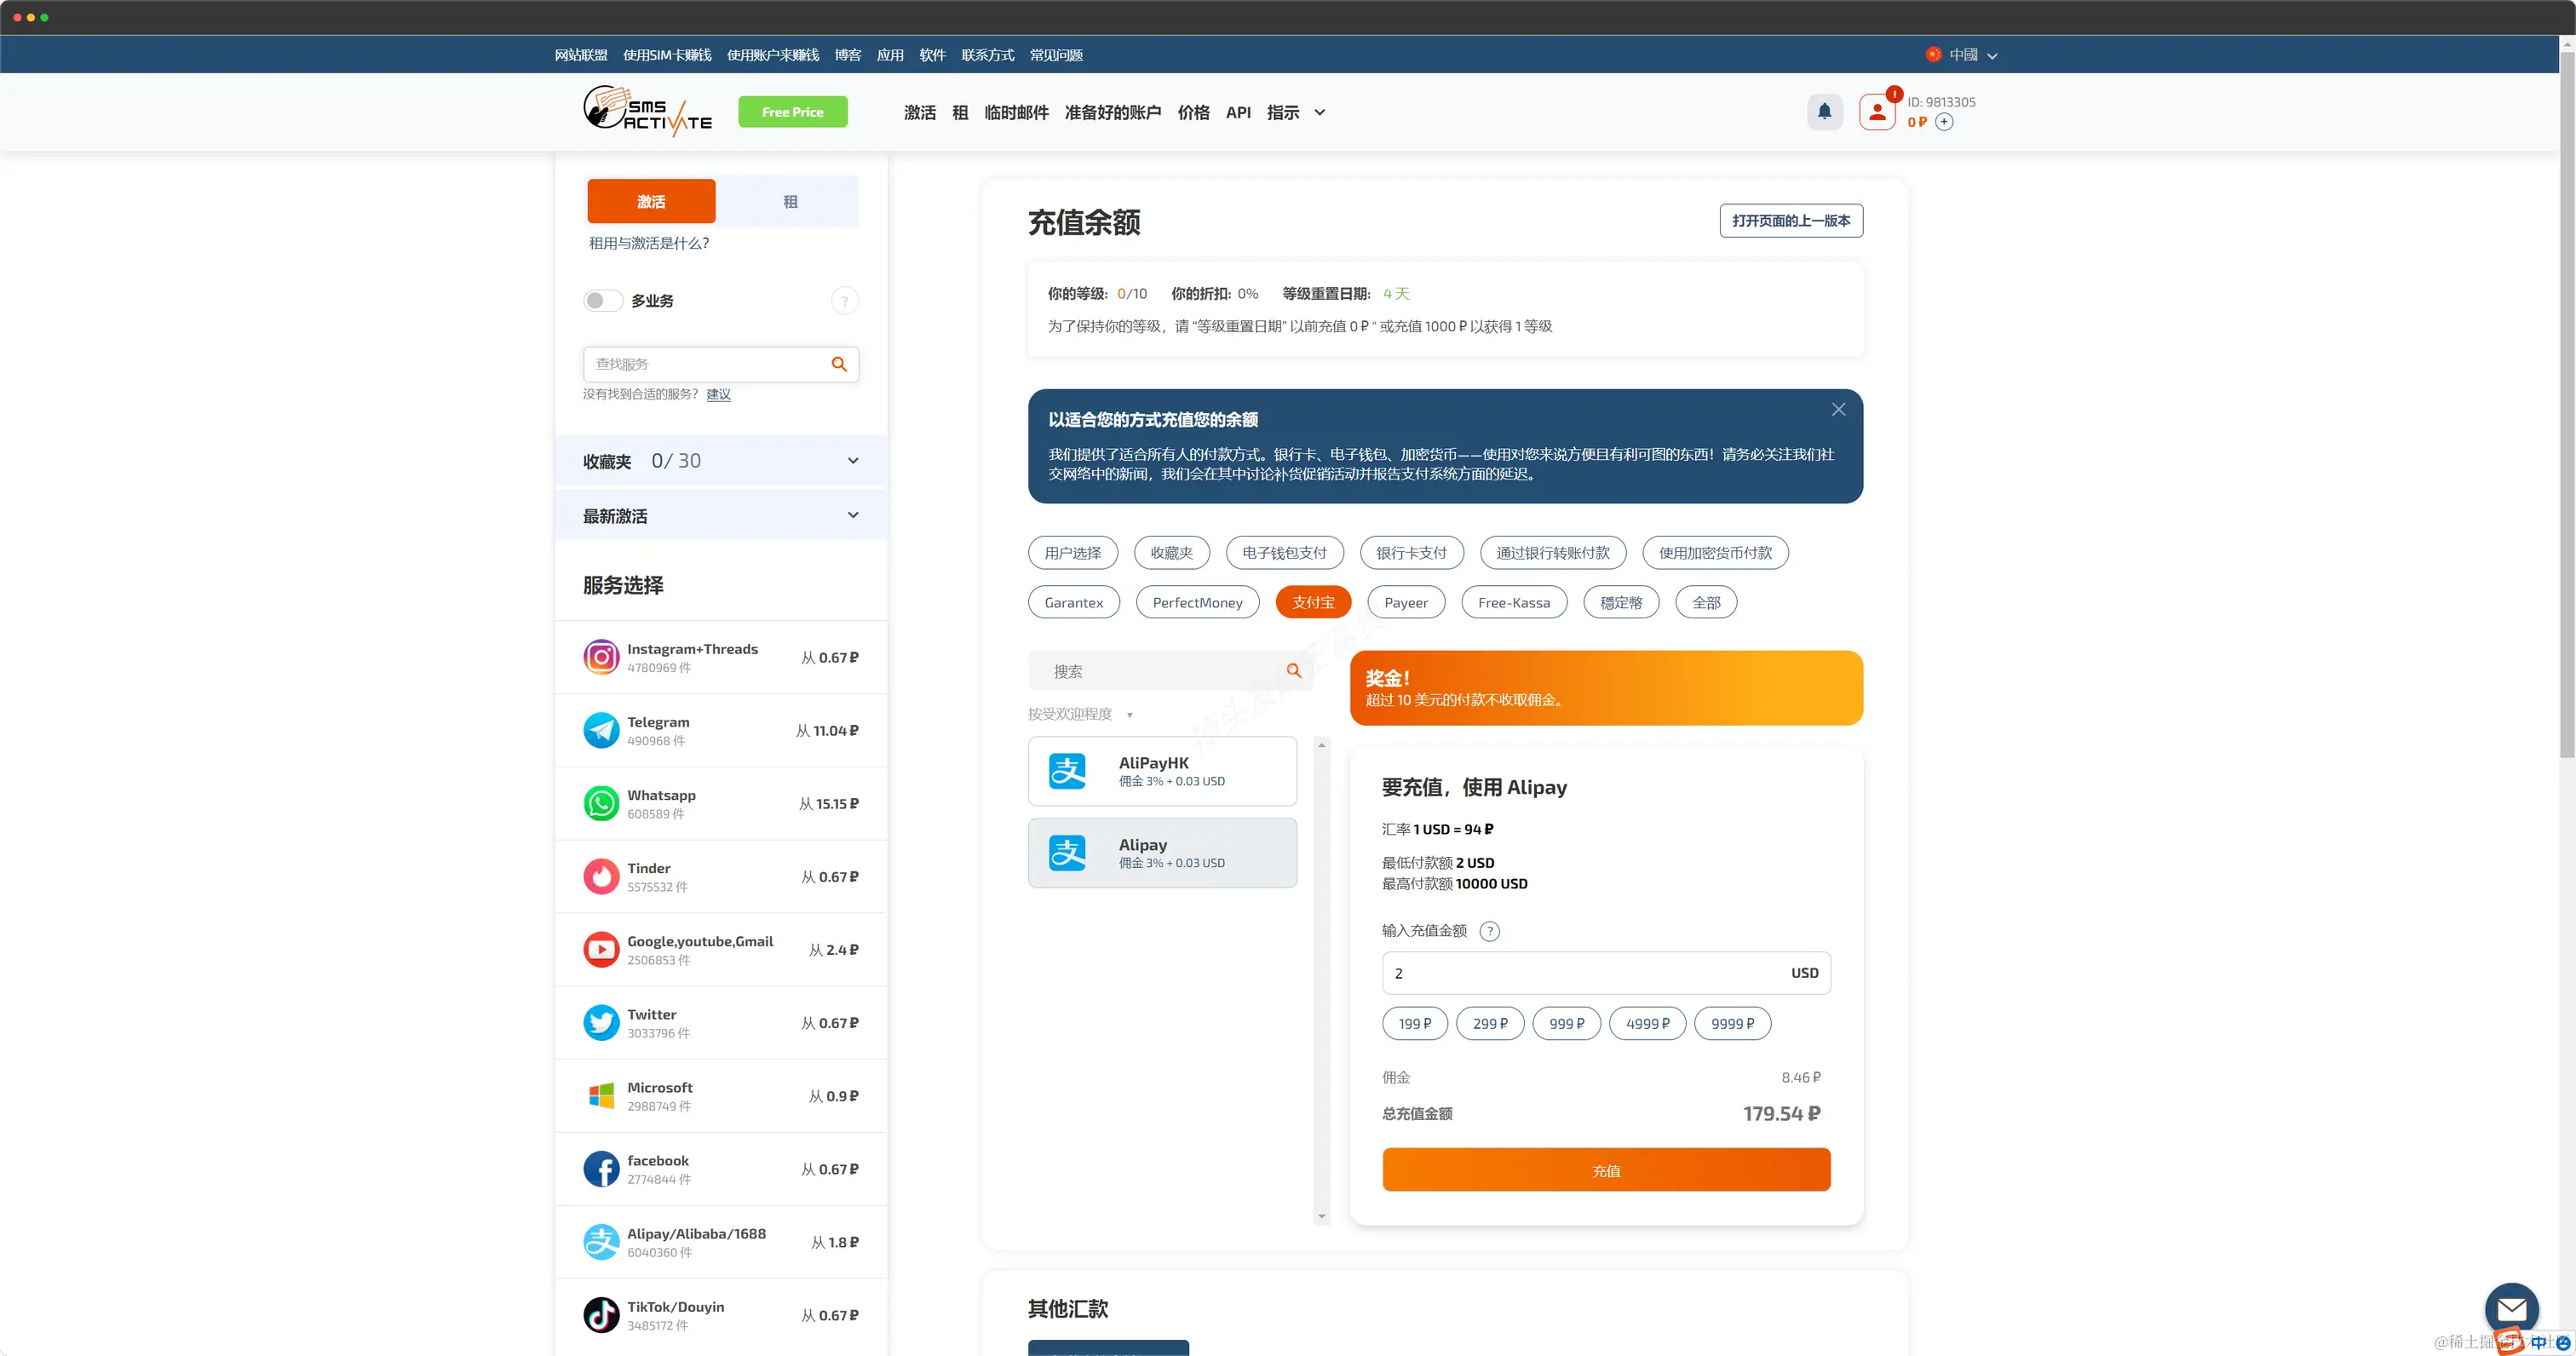Click the Free Price button
This screenshot has height=1356, width=2576.
pyautogui.click(x=792, y=112)
